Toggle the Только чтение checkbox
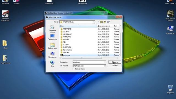This screenshot has width=176, height=99. (x=73, y=69)
